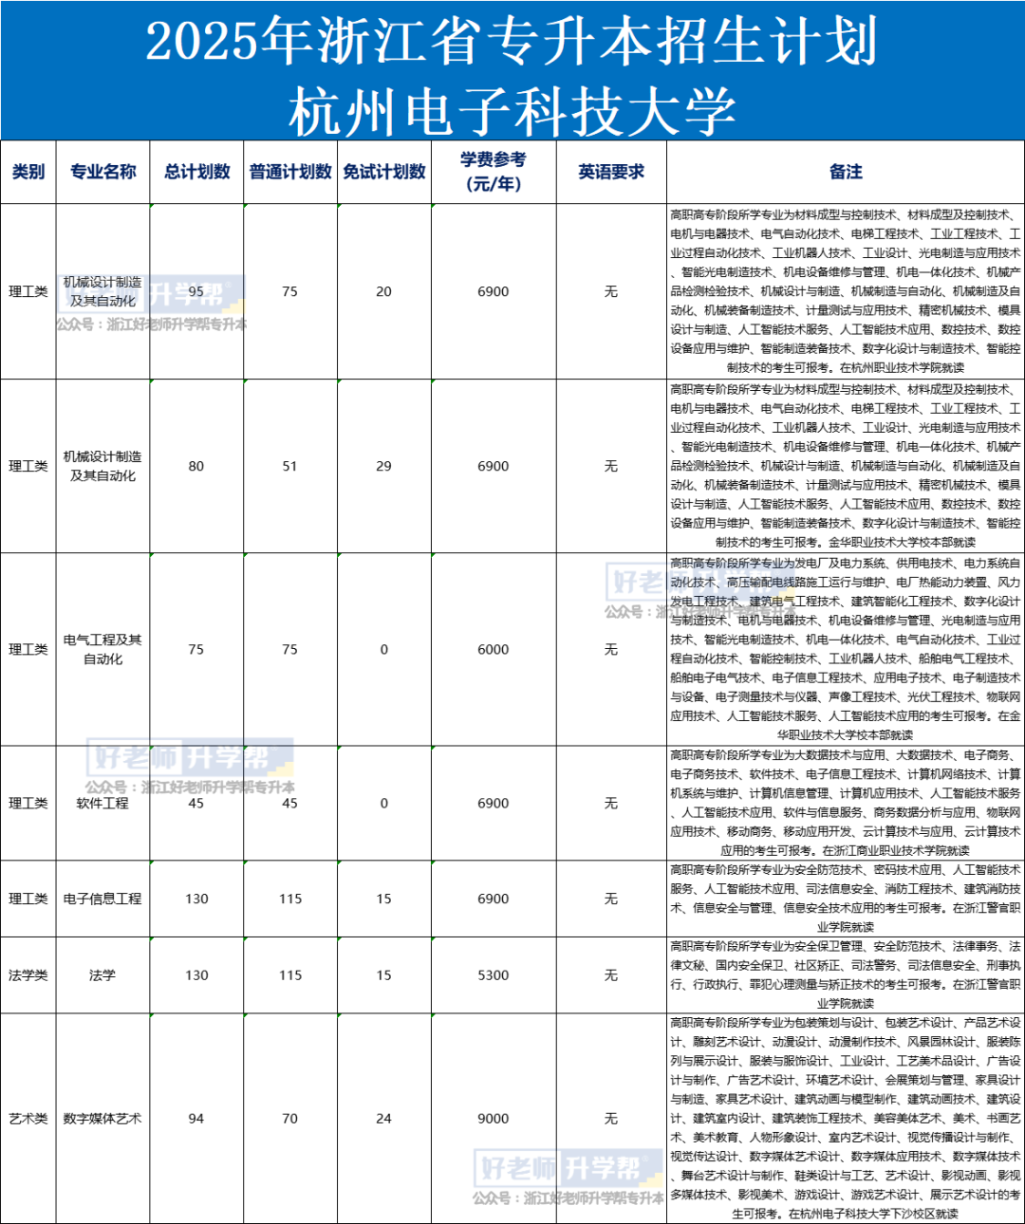Screen dimensions: 1025x1224
Task: Click 软件工程 row's tuition 6900
Action: coord(494,803)
